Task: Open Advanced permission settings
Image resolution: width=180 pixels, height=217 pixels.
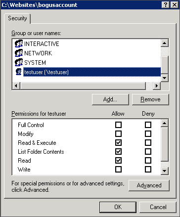Action: pos(149,185)
